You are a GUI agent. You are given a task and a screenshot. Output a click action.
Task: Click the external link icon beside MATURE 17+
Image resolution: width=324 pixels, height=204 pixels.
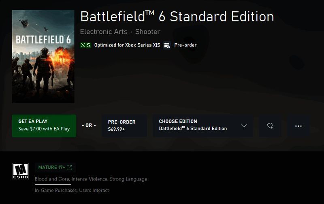point(70,168)
